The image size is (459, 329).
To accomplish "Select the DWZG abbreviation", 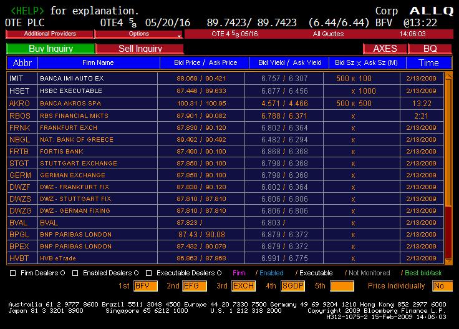I will (x=20, y=210).
